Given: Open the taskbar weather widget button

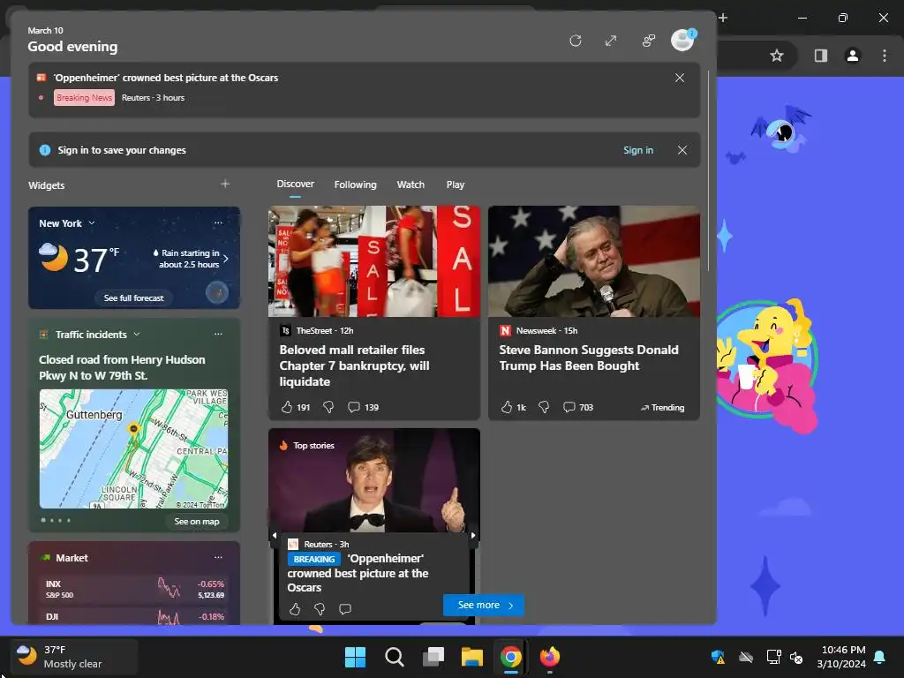Looking at the screenshot, I should tap(74, 657).
